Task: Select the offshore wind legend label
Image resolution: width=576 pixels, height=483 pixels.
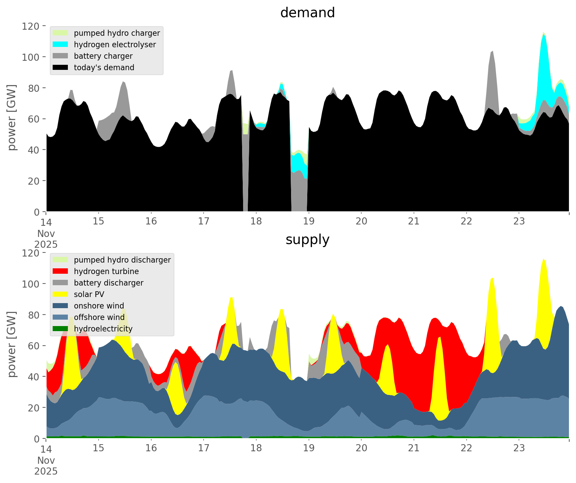Action: click(x=99, y=317)
